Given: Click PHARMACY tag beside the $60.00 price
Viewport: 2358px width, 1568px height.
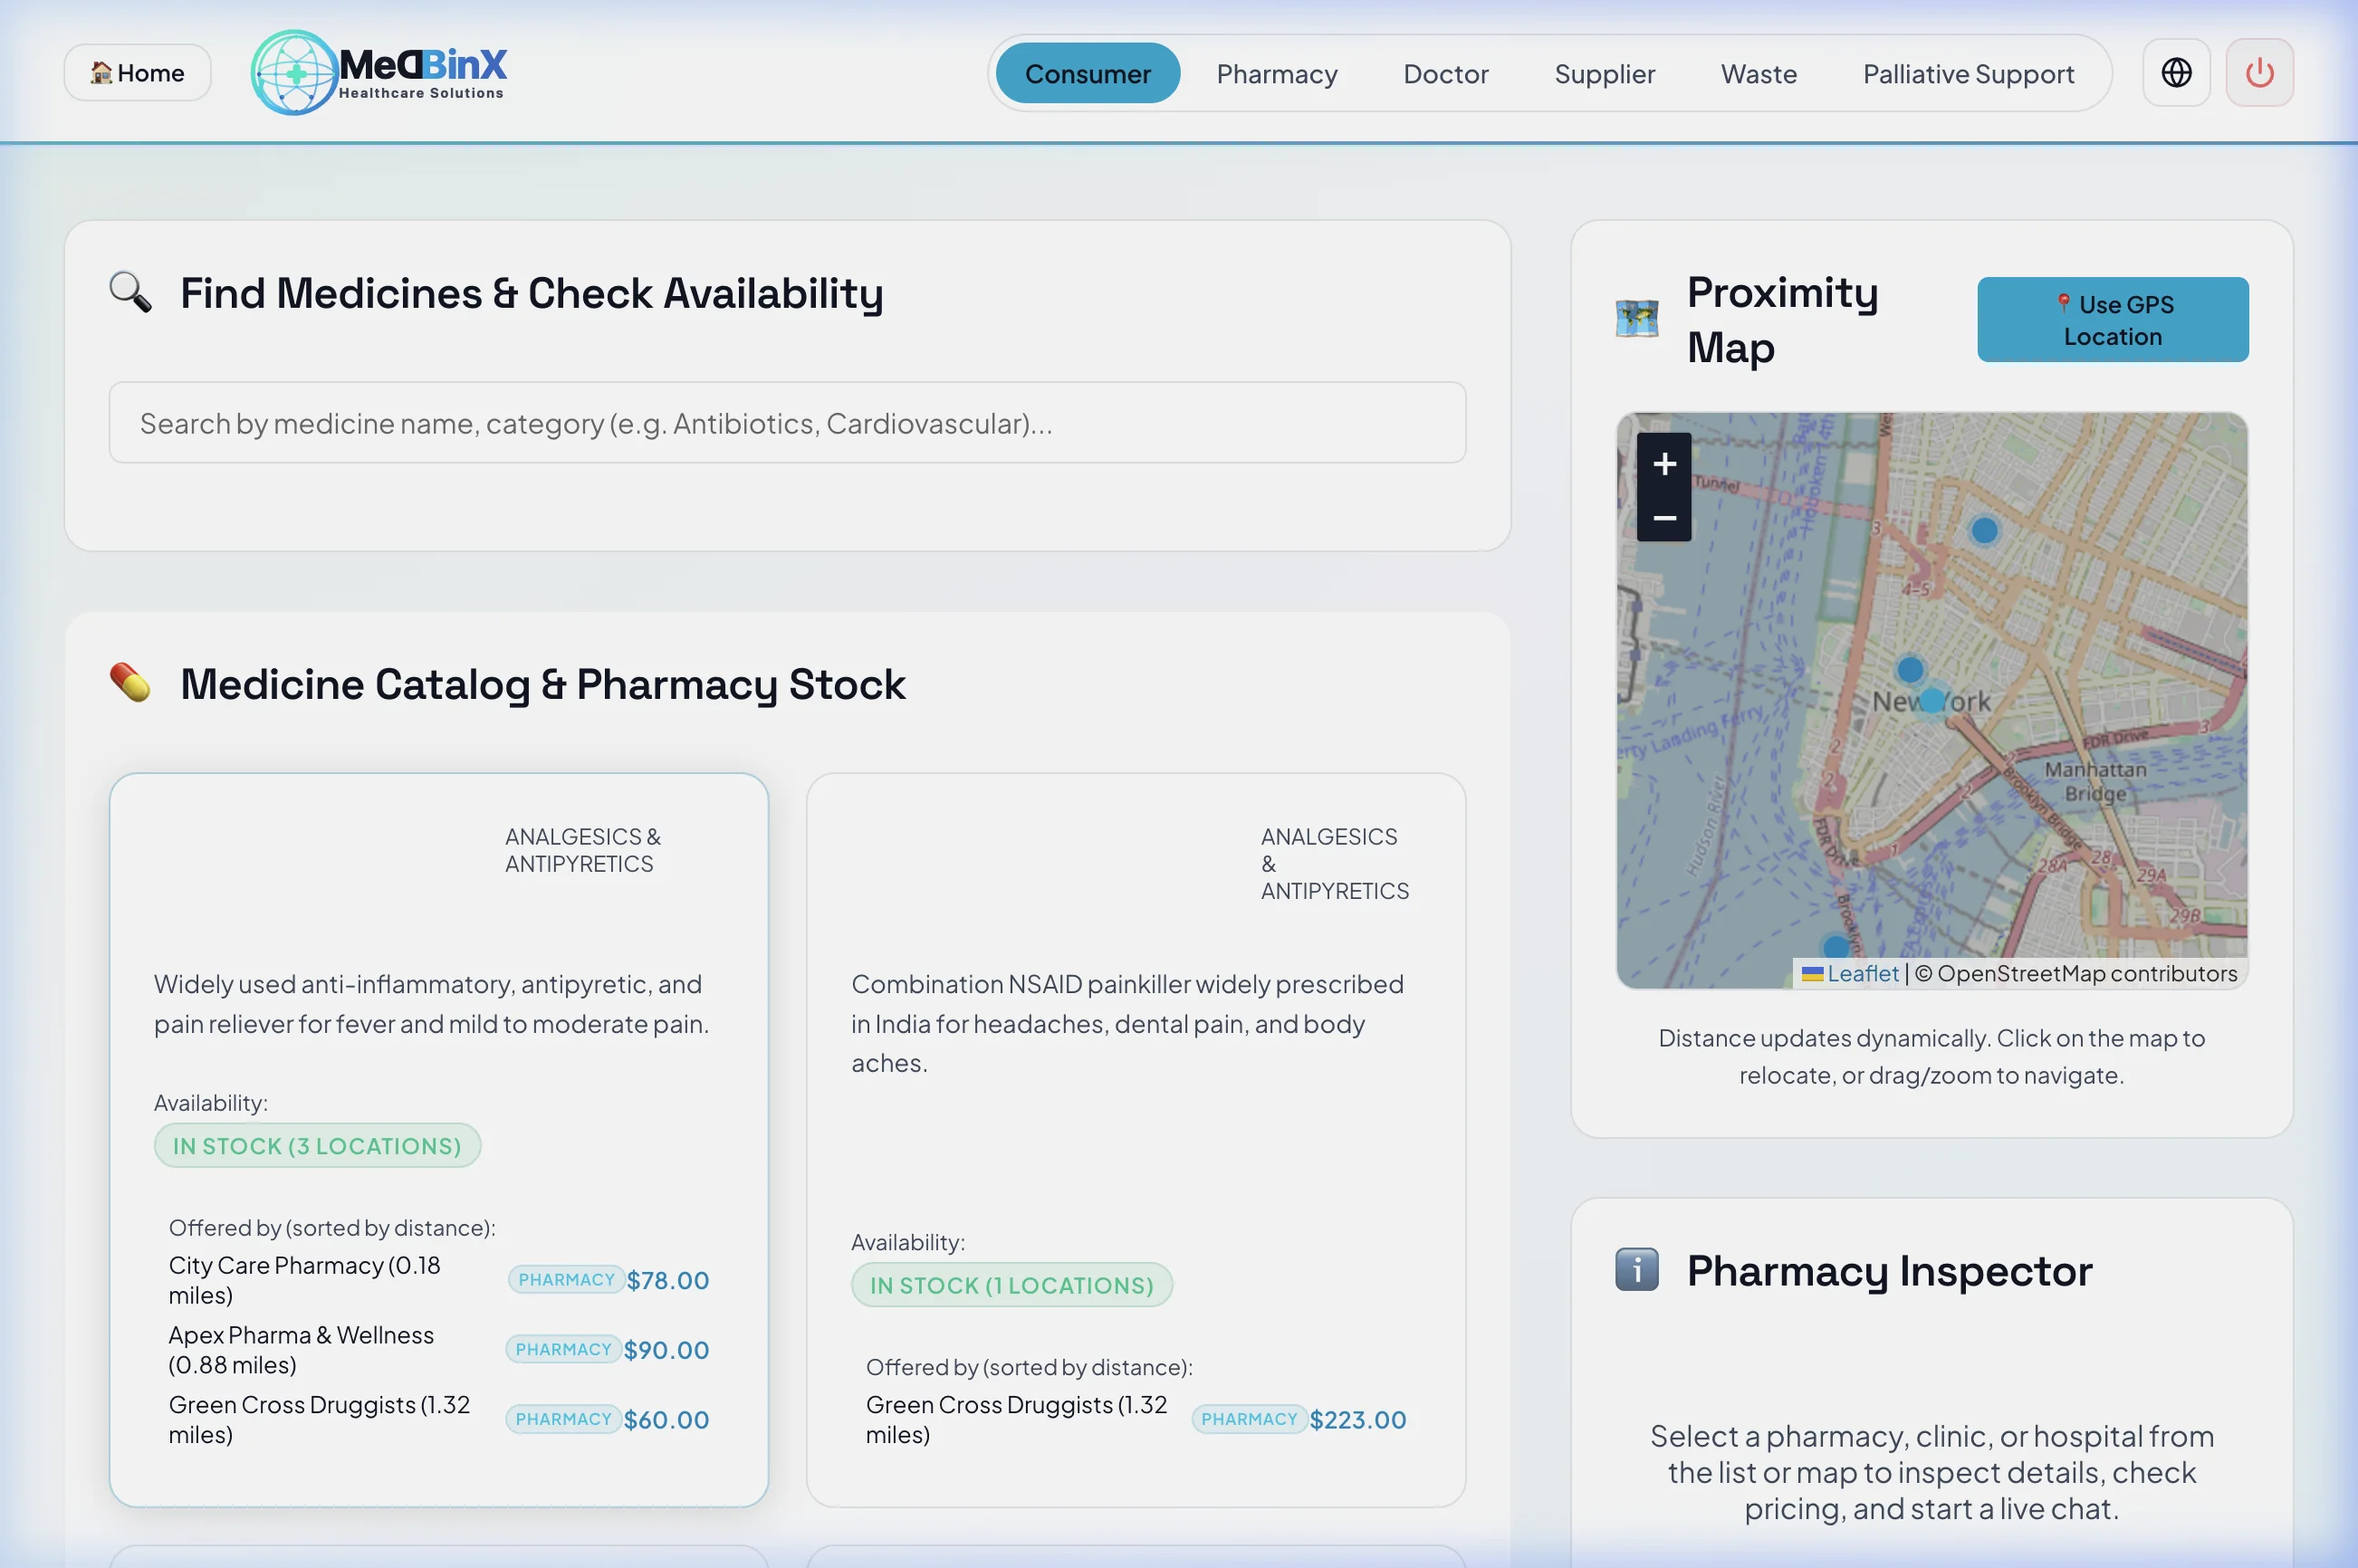Looking at the screenshot, I should [x=563, y=1419].
